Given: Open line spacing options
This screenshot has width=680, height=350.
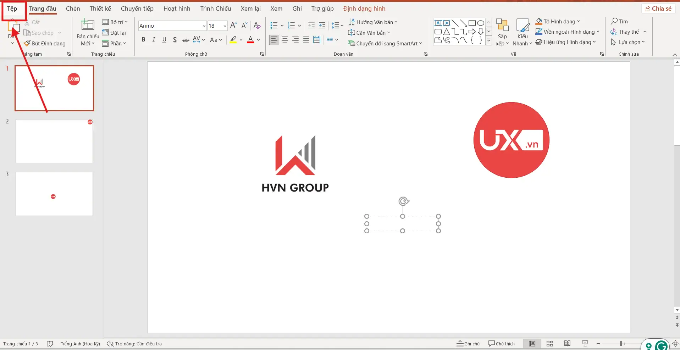Looking at the screenshot, I should pyautogui.click(x=337, y=26).
